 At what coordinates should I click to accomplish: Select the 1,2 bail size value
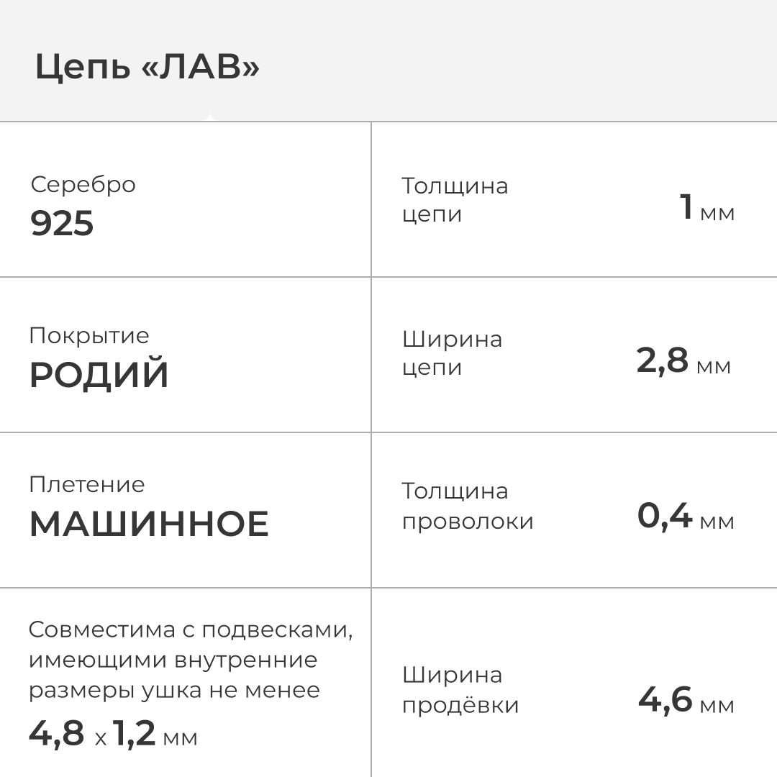point(135,734)
